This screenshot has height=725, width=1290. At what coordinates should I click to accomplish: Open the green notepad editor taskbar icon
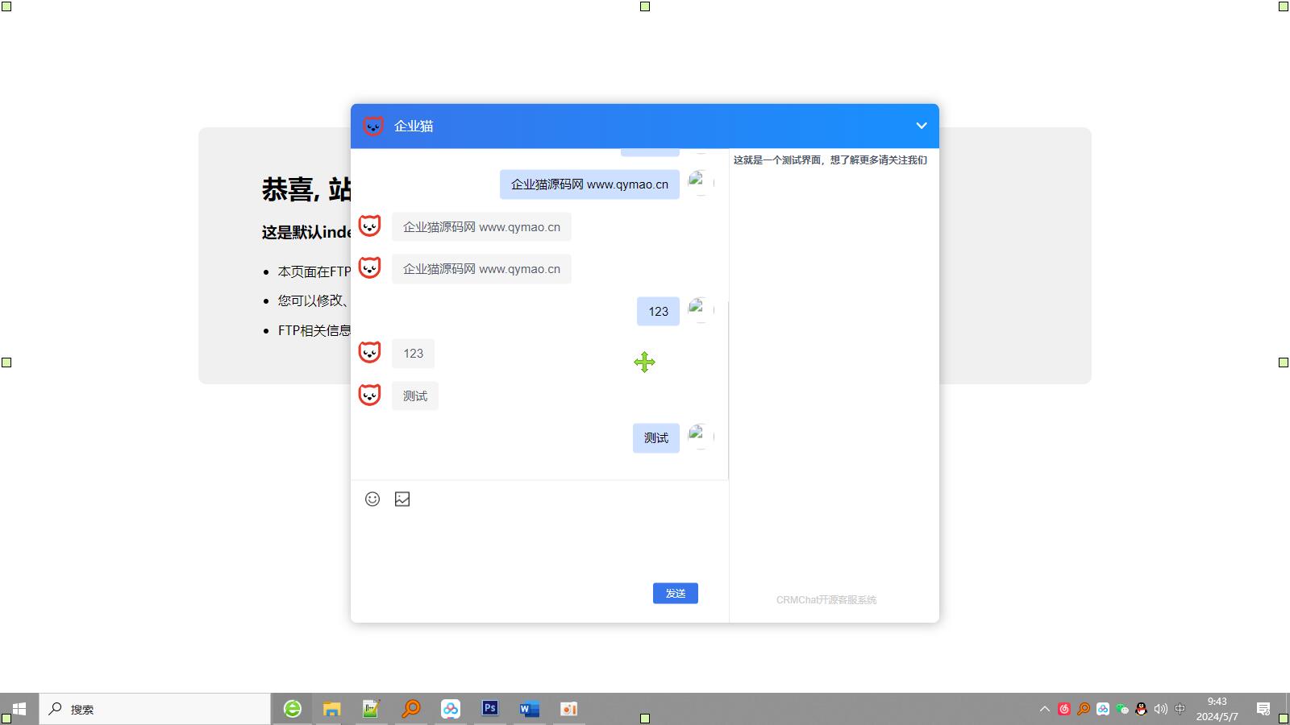coord(371,709)
